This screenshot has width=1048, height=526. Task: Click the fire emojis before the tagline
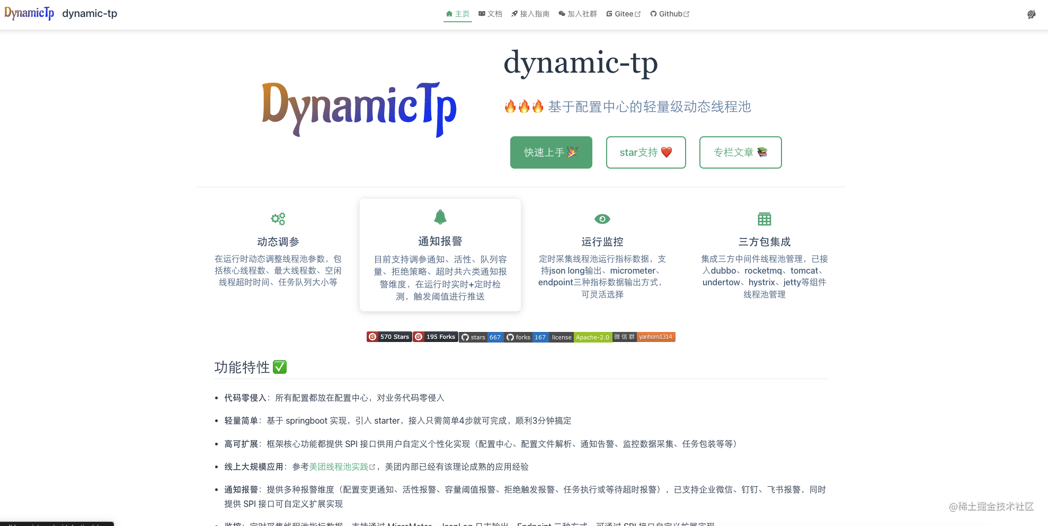(524, 107)
